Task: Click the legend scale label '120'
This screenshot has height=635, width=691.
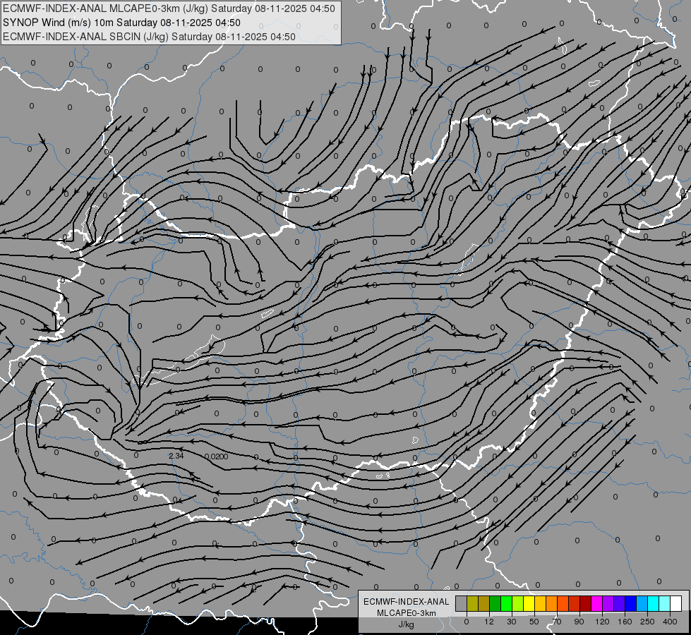Action: click(602, 622)
